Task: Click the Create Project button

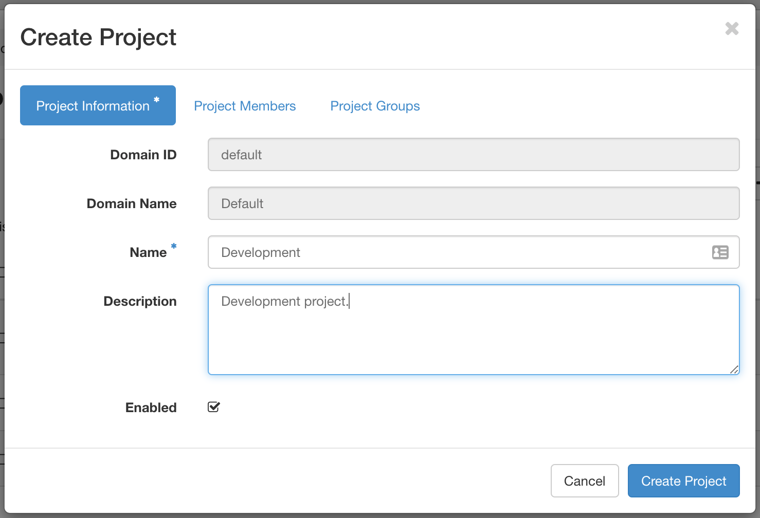Action: pos(683,480)
